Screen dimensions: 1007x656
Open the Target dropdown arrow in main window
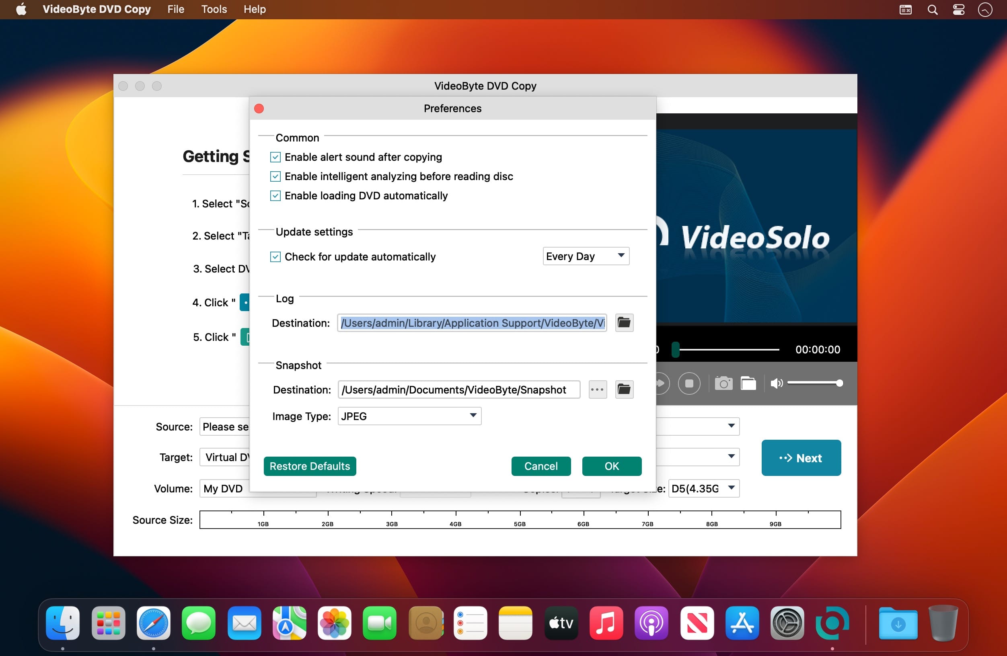pyautogui.click(x=731, y=456)
